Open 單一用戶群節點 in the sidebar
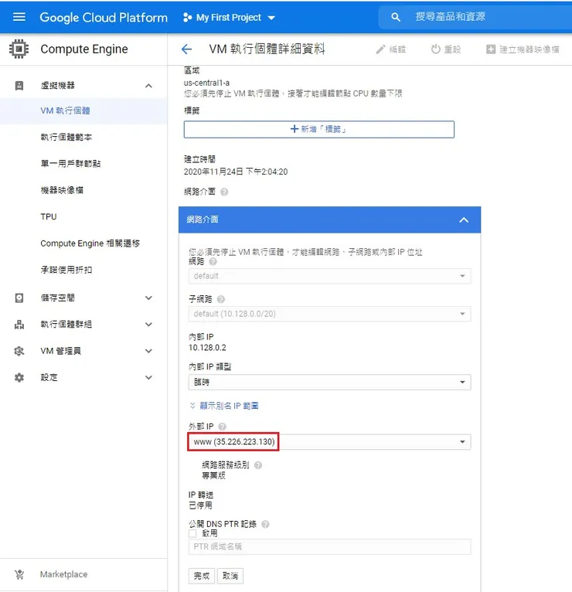The image size is (572, 592). click(x=70, y=164)
